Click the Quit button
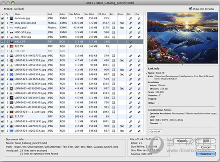This screenshot has width=220, height=162. coord(206,141)
